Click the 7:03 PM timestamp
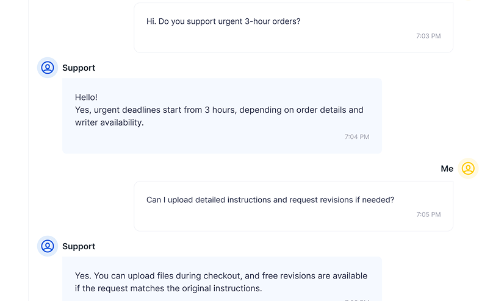Screen dimensions: 504x301 coord(428,36)
